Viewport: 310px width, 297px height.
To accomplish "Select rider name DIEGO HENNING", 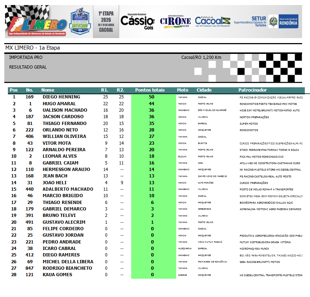I will [61, 97].
